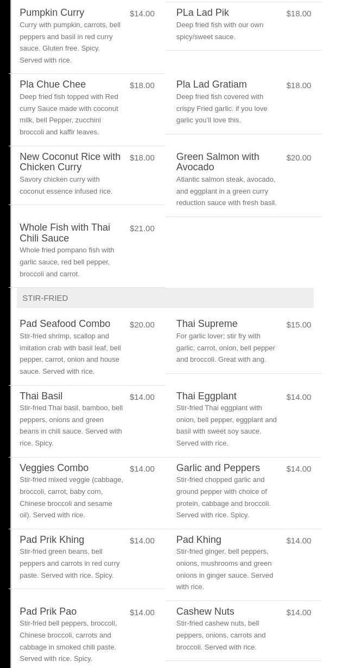Select Pla Lad Gratiam dish title
Viewport: 342px width, 668px height.
pyautogui.click(x=211, y=84)
